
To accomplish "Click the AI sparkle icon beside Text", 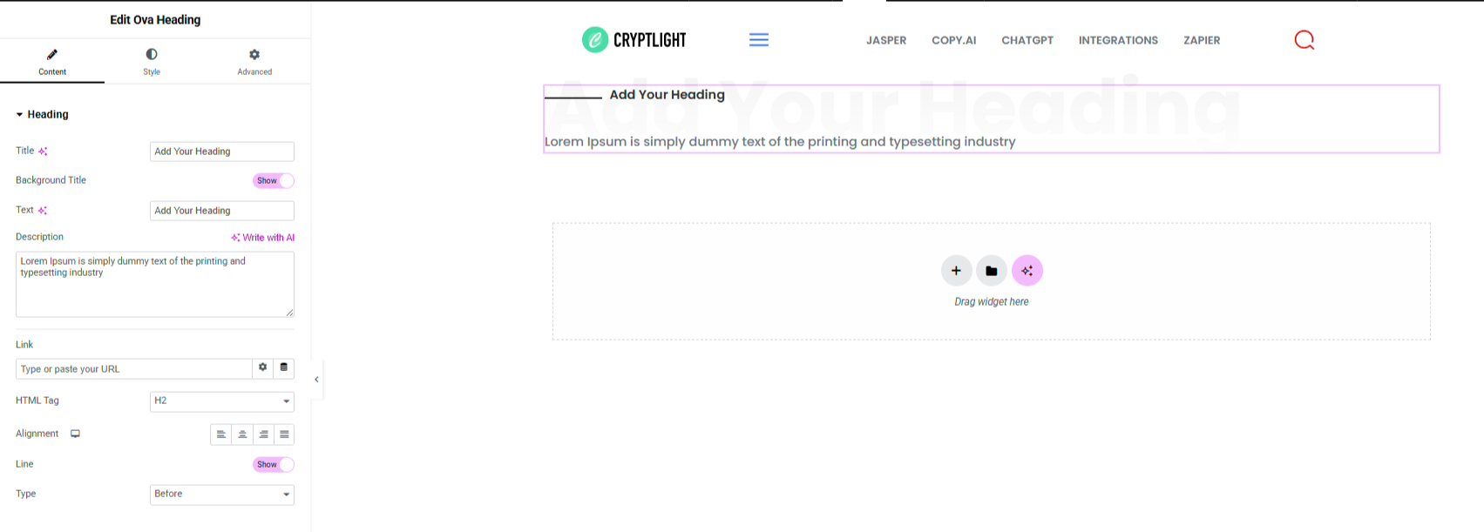I will (x=43, y=211).
